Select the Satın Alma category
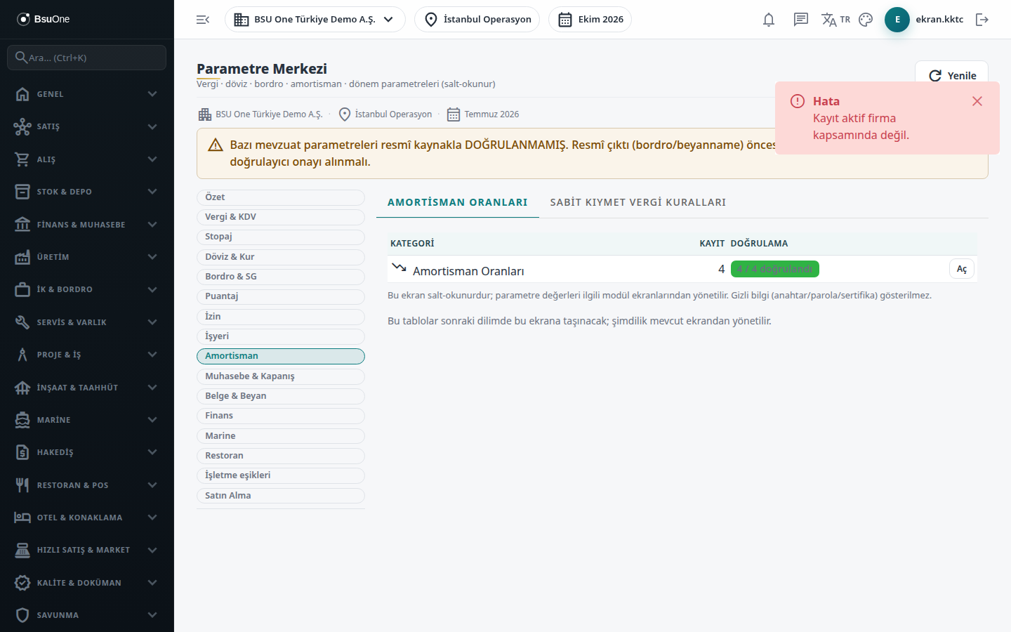Viewport: 1011px width, 632px height. pos(281,496)
